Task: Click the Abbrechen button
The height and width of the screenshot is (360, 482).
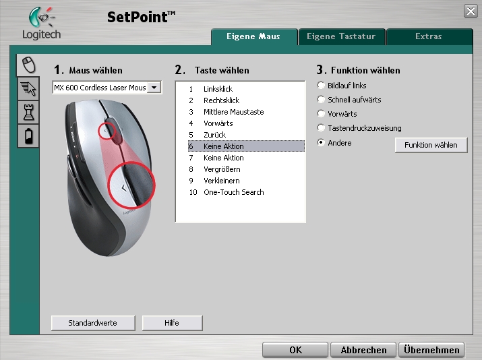Action: tap(363, 350)
